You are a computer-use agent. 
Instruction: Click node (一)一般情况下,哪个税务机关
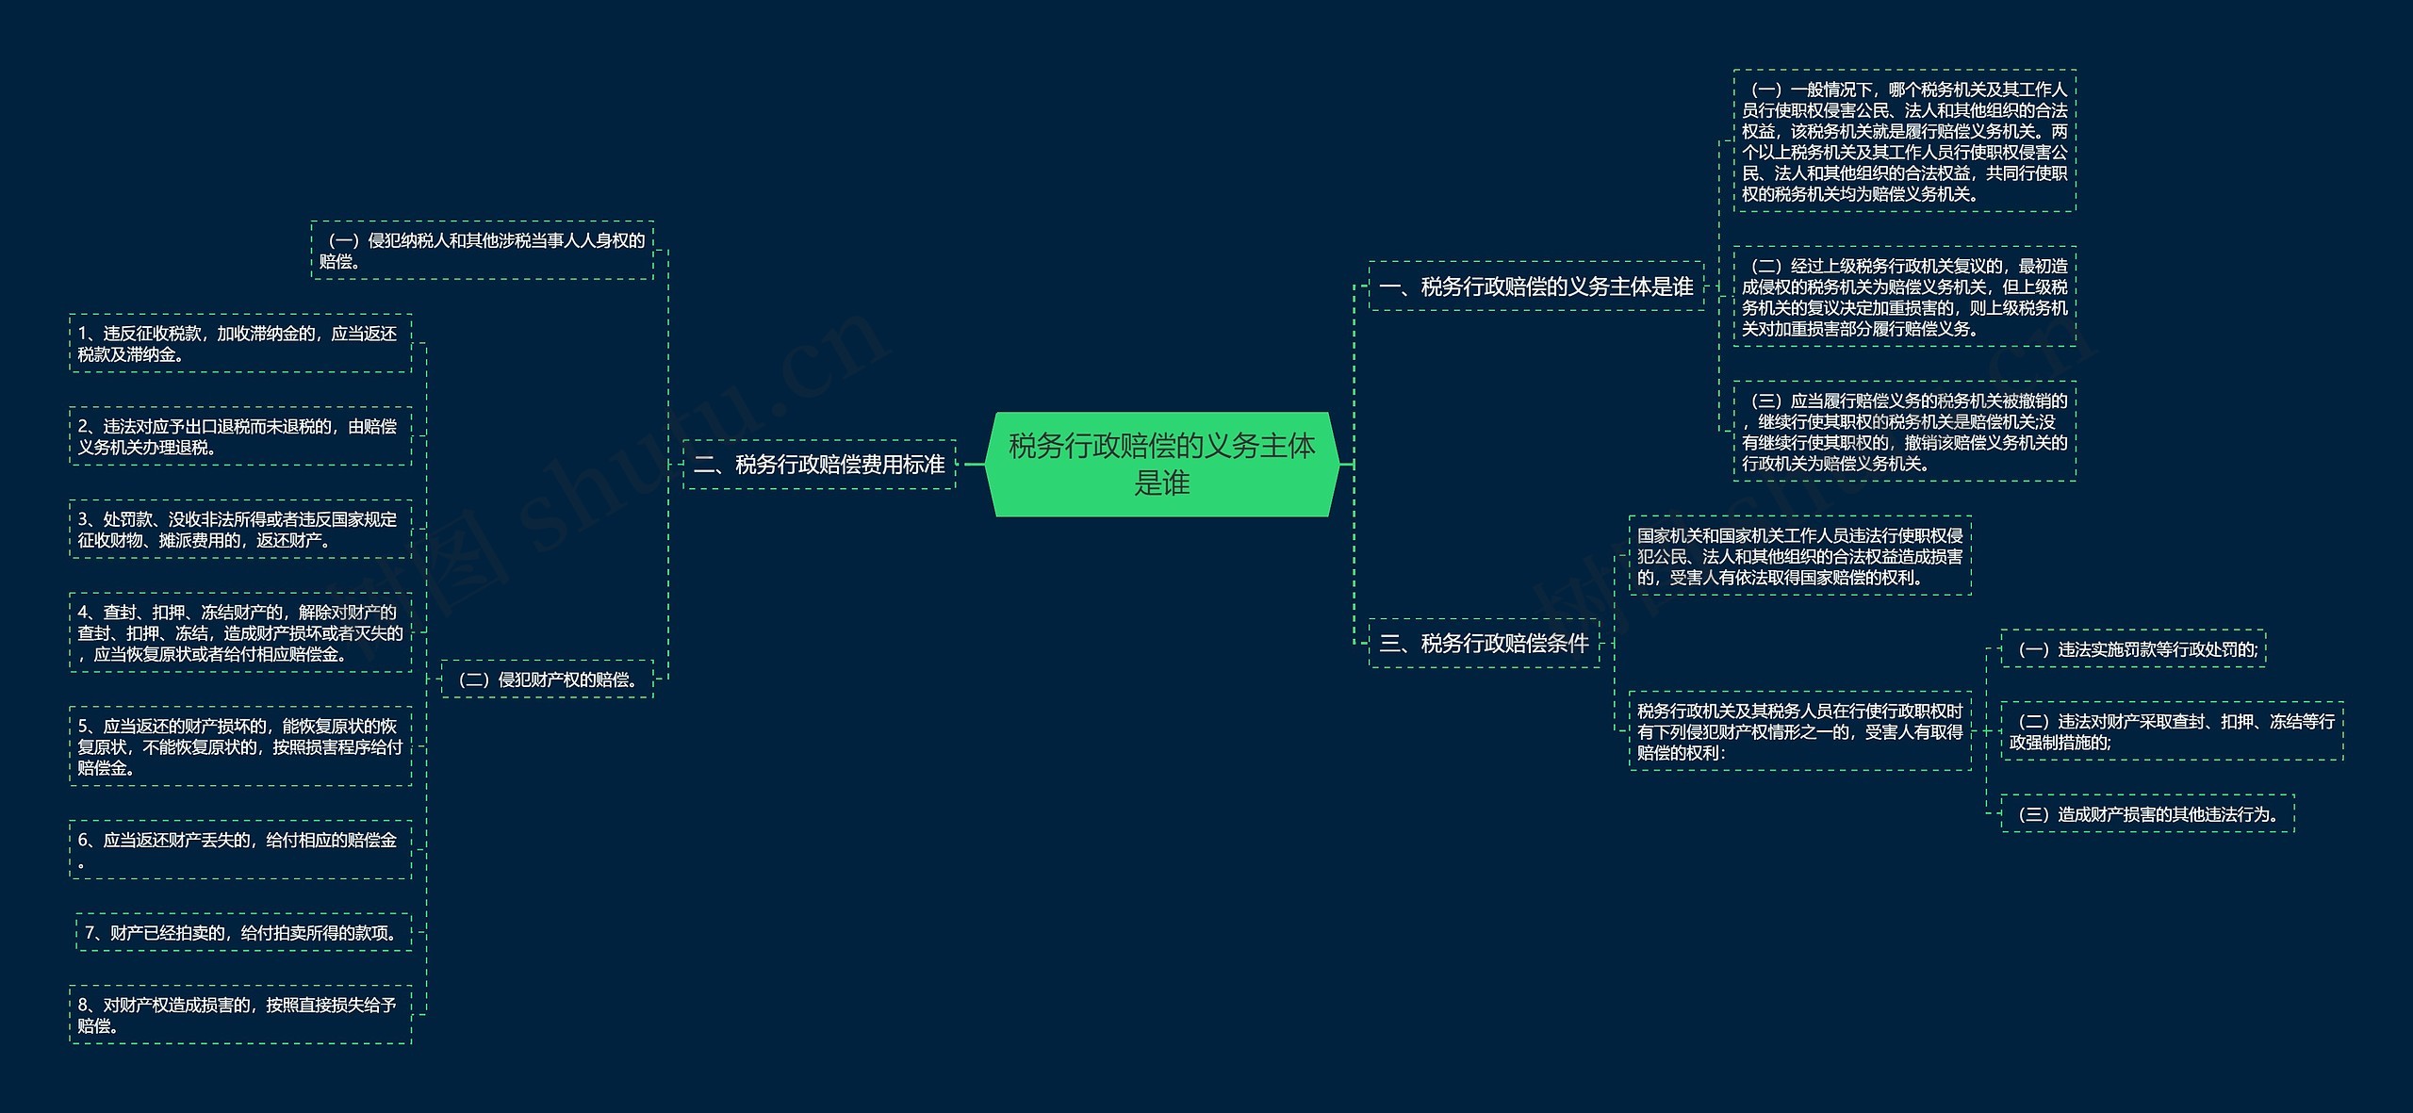pos(1904,141)
